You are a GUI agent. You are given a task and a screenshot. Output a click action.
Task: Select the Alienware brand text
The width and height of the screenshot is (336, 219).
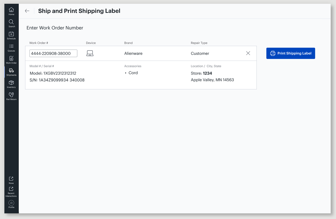click(x=133, y=54)
